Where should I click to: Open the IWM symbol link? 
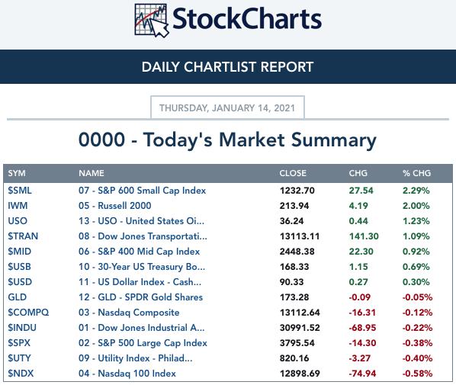point(18,206)
